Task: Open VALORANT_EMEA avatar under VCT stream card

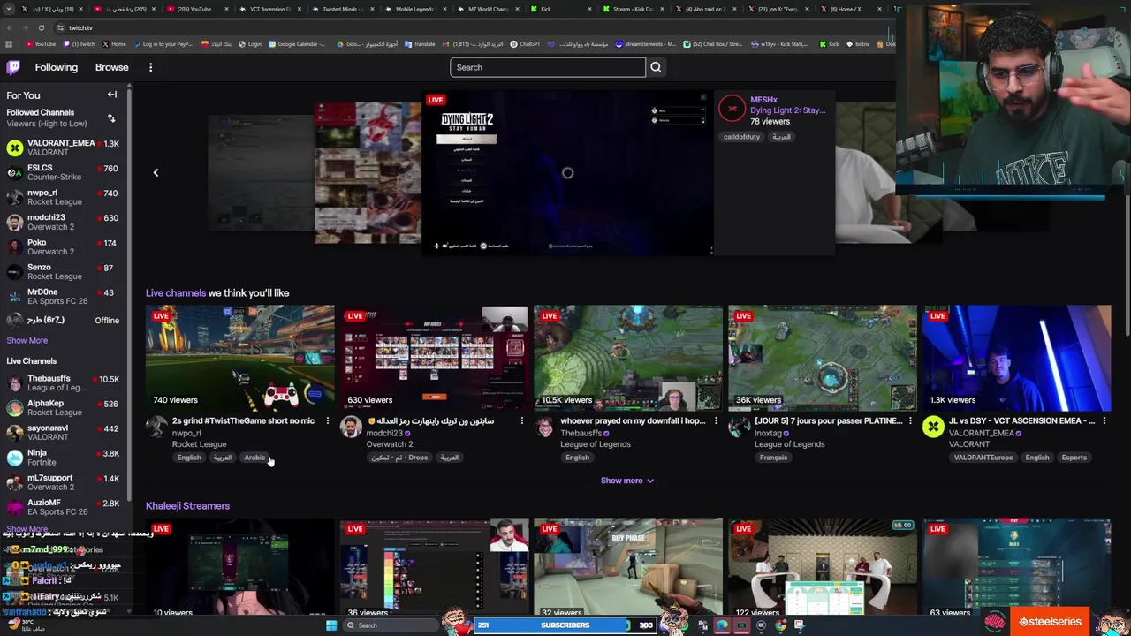Action: (x=933, y=428)
